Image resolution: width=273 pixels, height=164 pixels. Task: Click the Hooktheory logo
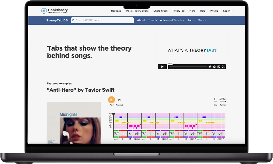click(x=54, y=11)
